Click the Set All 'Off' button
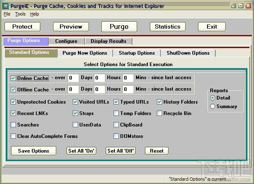Viewport: 254px width, 184px height. pyautogui.click(x=120, y=151)
